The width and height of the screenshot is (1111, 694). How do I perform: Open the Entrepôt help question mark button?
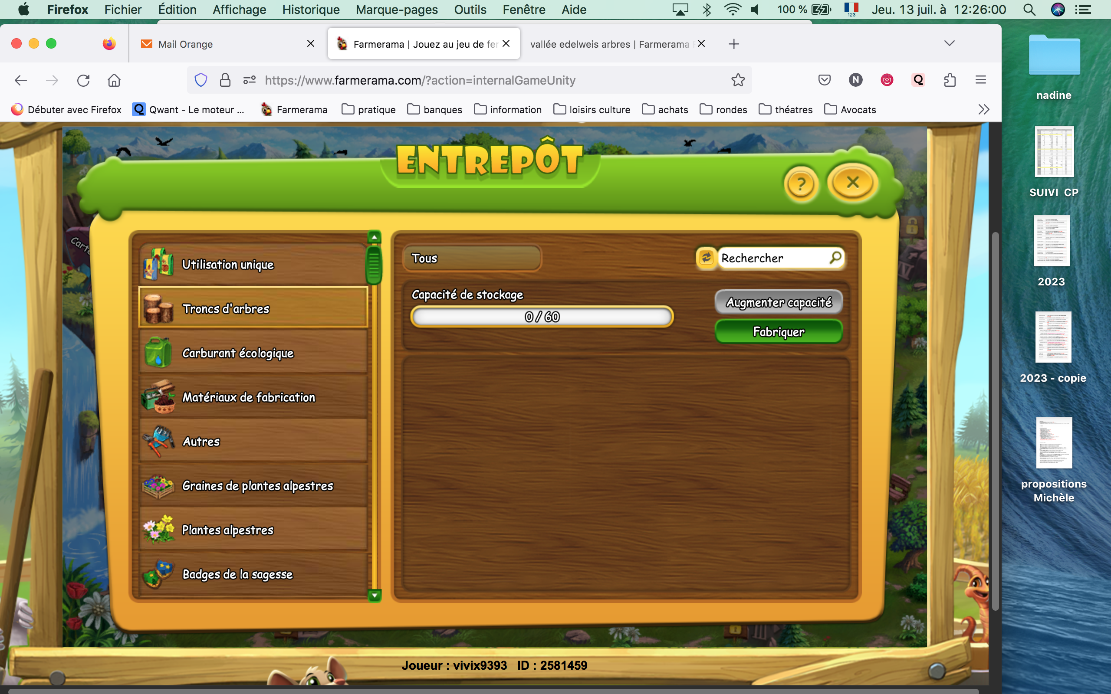801,183
